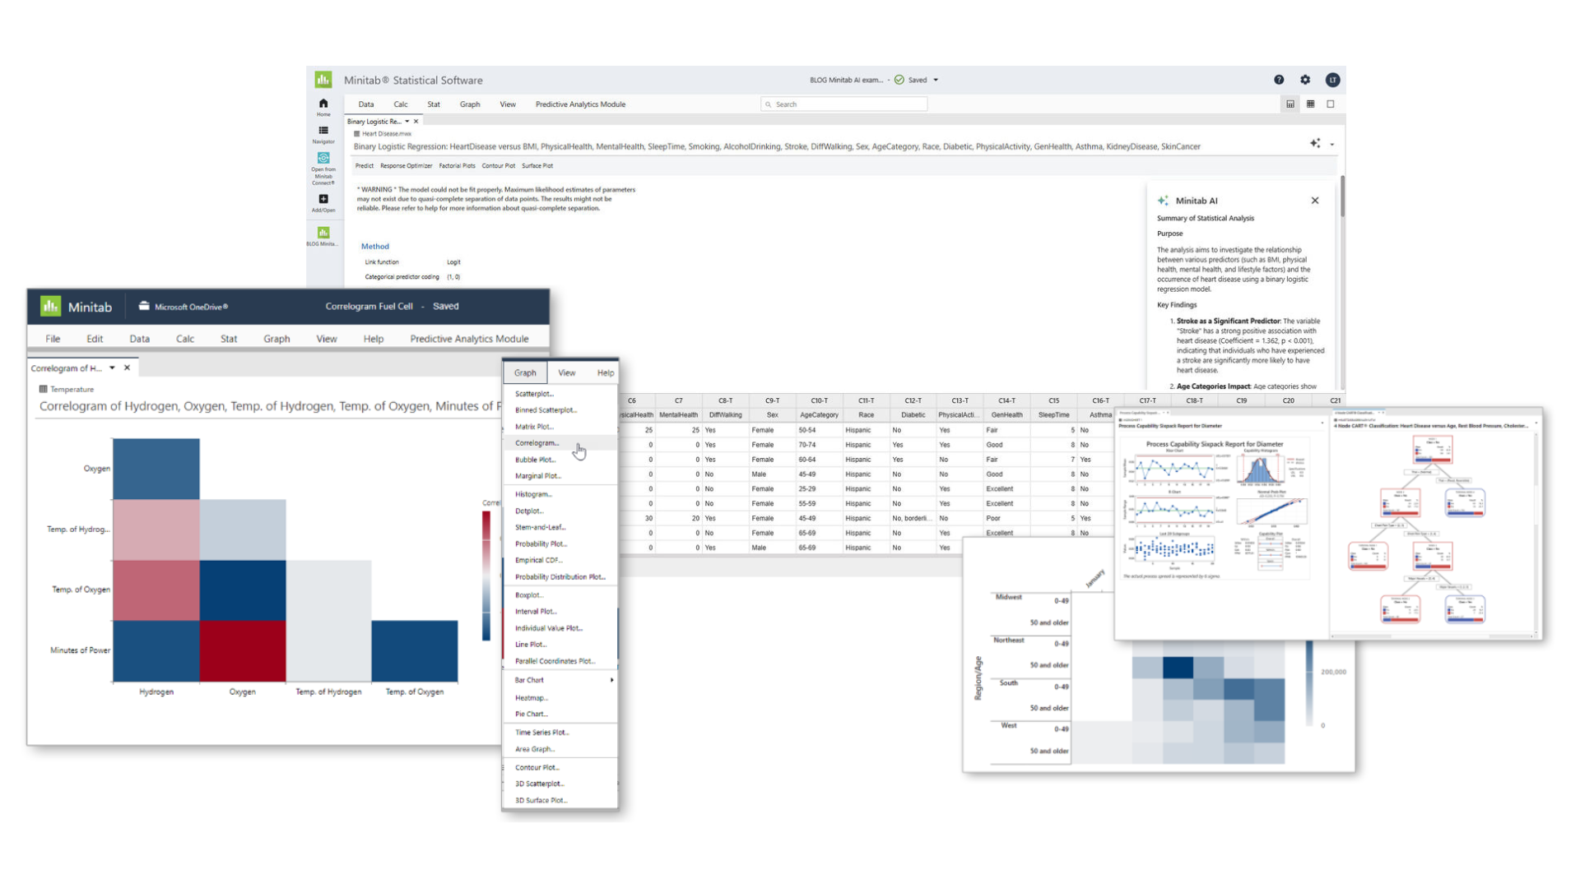Click the Heart Disease worksheet icon

[357, 133]
